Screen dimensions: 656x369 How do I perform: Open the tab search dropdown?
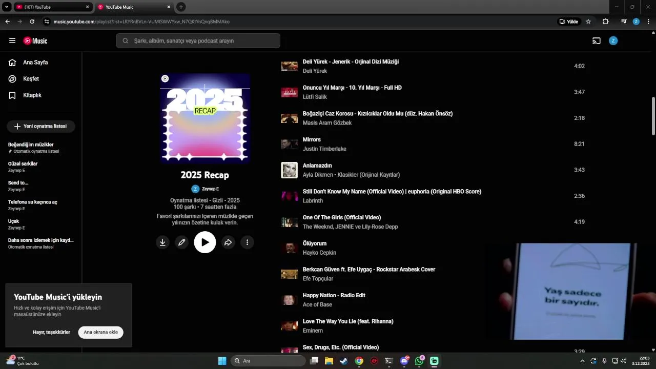point(7,7)
